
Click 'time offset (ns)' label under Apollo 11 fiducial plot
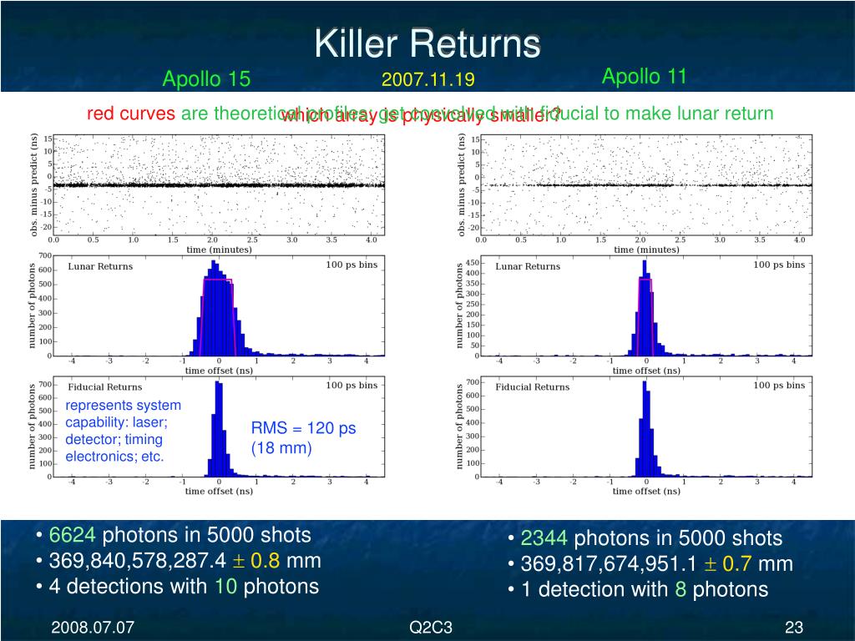(x=647, y=491)
